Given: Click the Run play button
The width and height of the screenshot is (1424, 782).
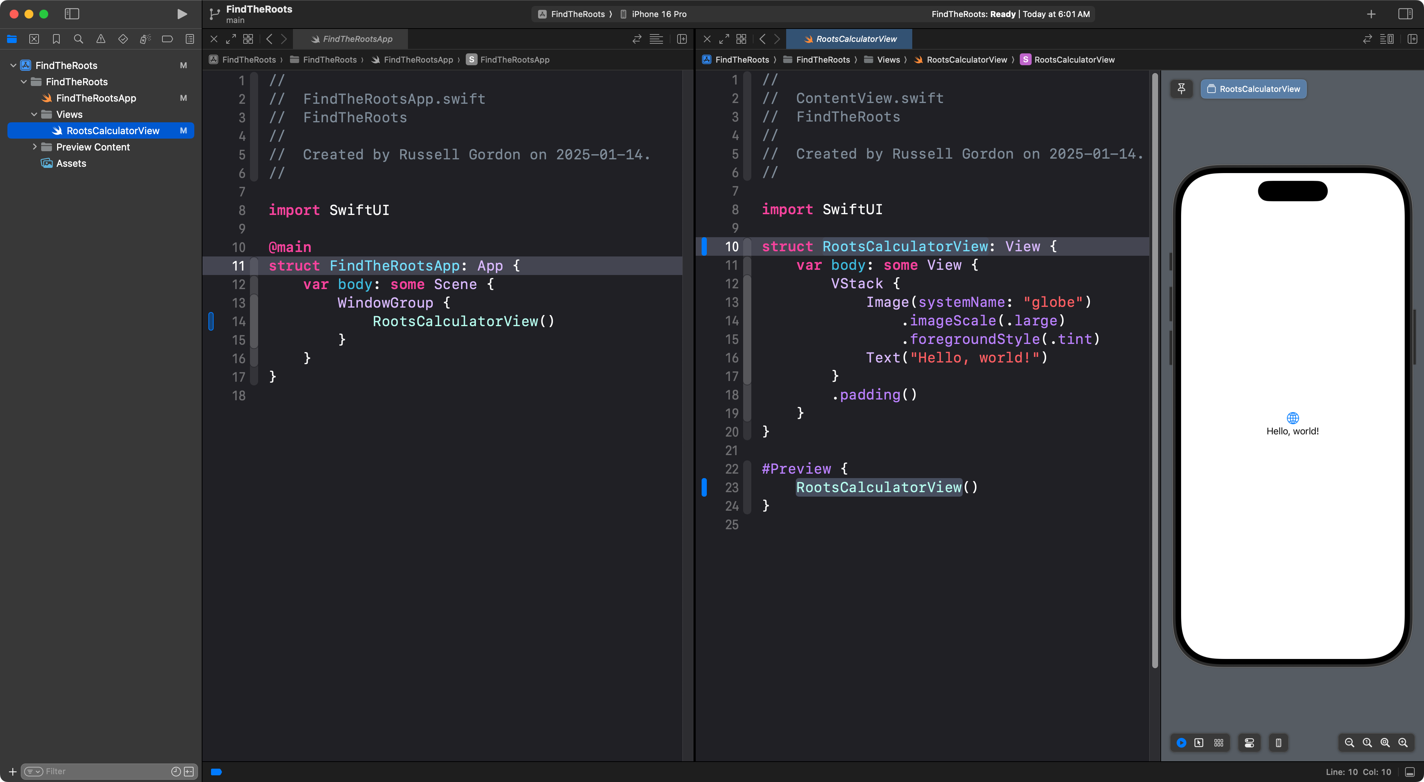Looking at the screenshot, I should [181, 14].
